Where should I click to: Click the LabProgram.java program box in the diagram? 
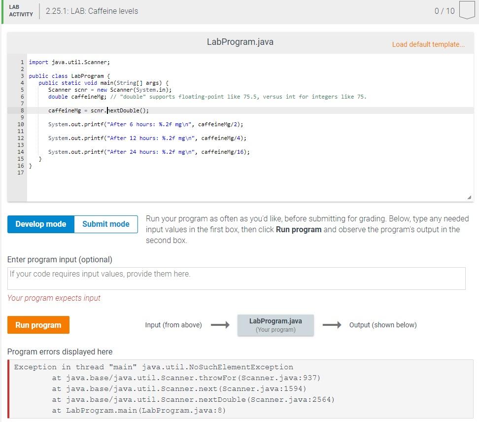pyautogui.click(x=275, y=324)
